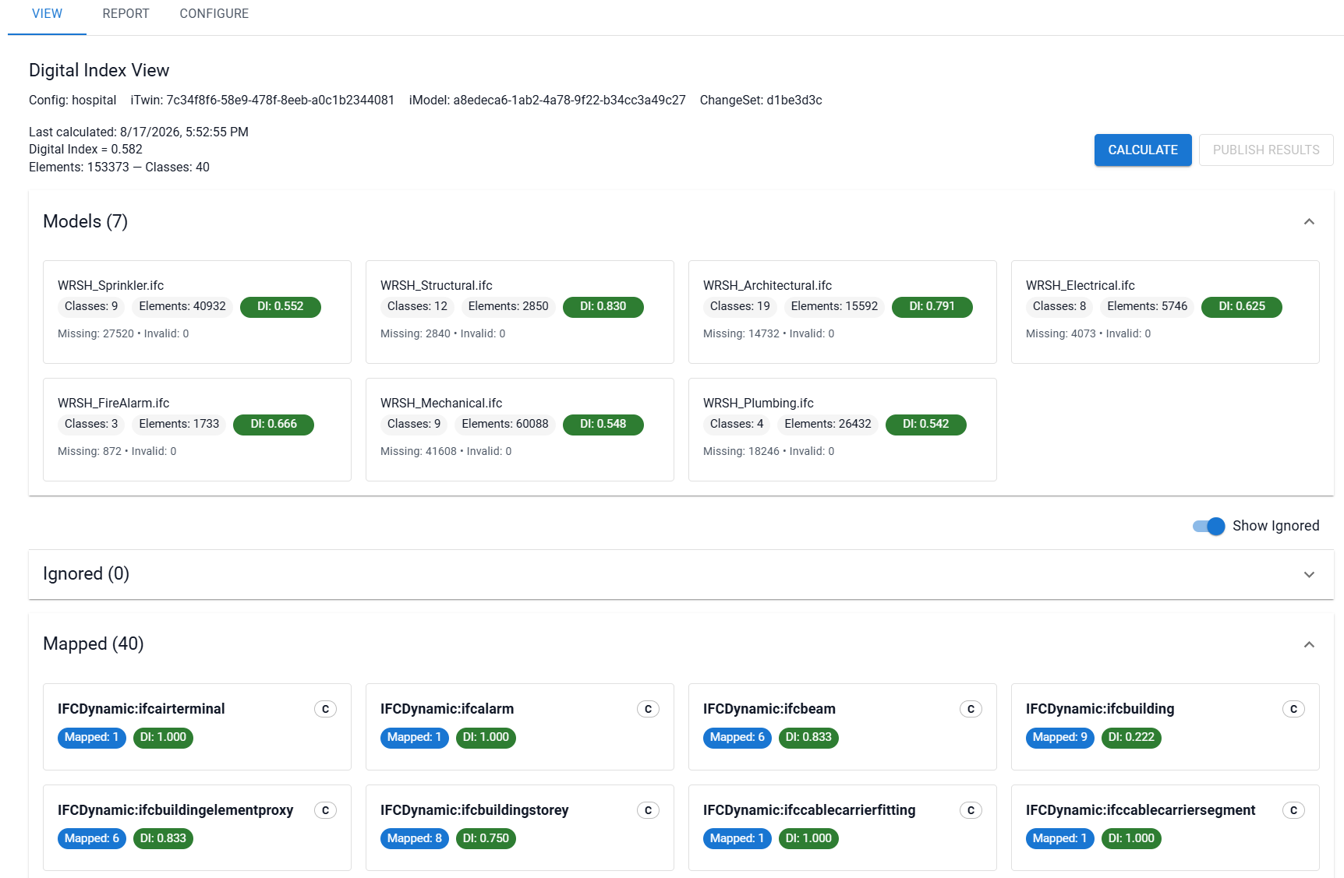1344x878 pixels.
Task: Select the WRSH_Plumbing.ifc model title
Action: coord(759,403)
